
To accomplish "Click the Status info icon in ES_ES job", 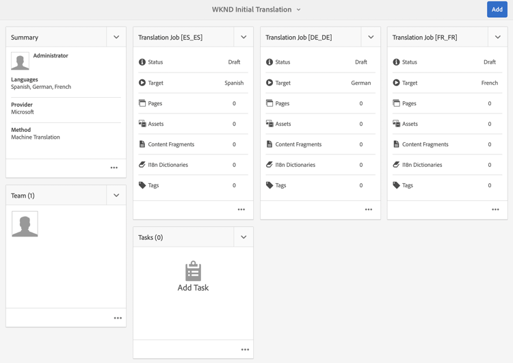I will click(142, 62).
